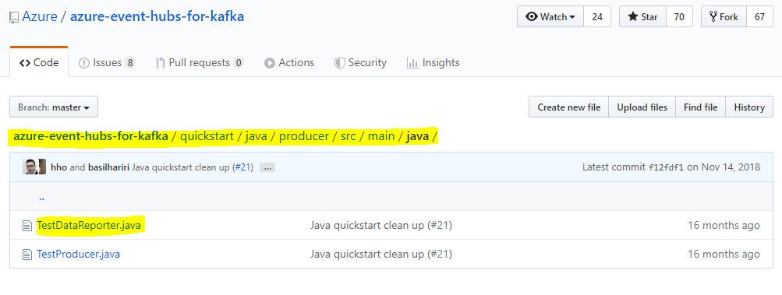The height and width of the screenshot is (295, 782).
Task: Click the repository book icon beside Azure
Action: [13, 17]
